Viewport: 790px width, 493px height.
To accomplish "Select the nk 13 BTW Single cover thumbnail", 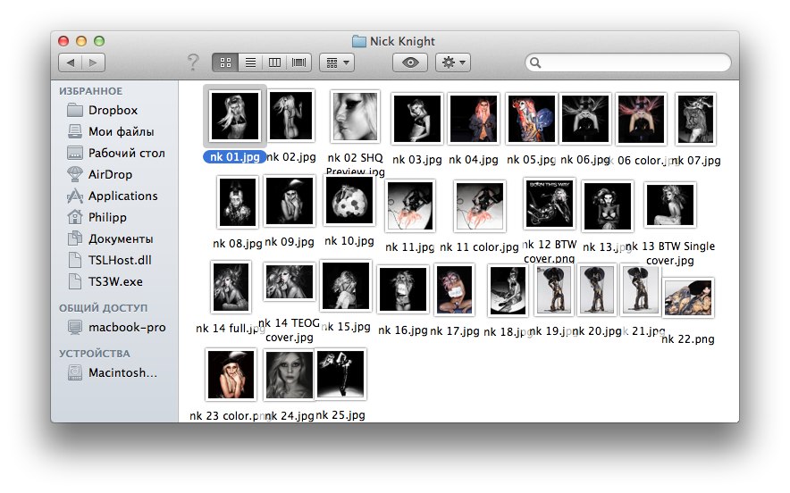I will click(670, 205).
